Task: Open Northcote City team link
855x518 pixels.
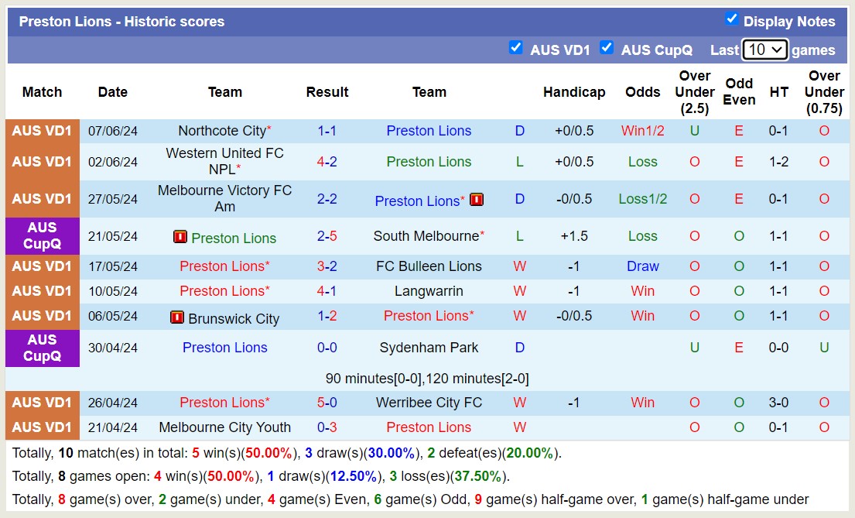Action: 222,131
